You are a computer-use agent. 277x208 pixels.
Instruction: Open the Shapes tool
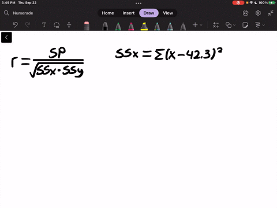click(229, 25)
